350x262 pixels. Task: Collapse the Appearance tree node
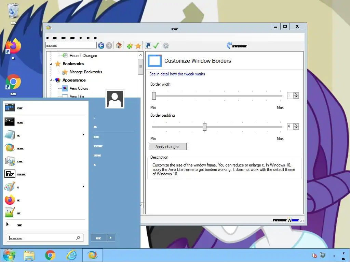[x=51, y=80]
